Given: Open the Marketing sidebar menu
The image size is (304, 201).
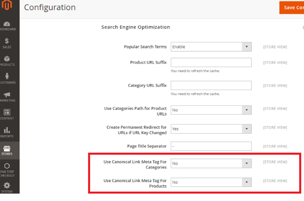Looking at the screenshot, I should coord(8,97).
